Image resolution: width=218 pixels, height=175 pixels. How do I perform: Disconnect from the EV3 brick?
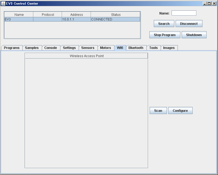tap(189, 24)
